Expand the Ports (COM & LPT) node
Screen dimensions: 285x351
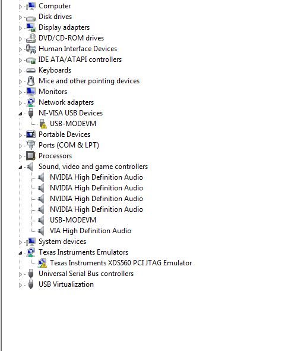point(20,146)
